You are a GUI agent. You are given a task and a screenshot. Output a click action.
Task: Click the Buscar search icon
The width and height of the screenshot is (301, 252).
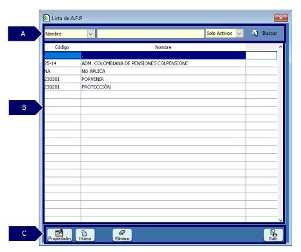254,34
